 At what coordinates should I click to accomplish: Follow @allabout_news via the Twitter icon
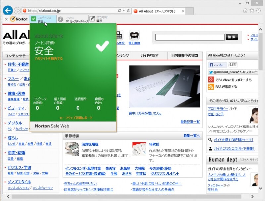click(x=211, y=72)
